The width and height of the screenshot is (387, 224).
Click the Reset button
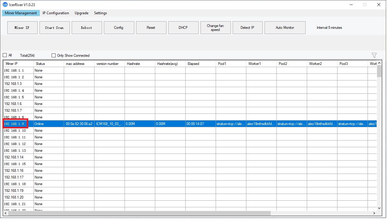point(151,28)
